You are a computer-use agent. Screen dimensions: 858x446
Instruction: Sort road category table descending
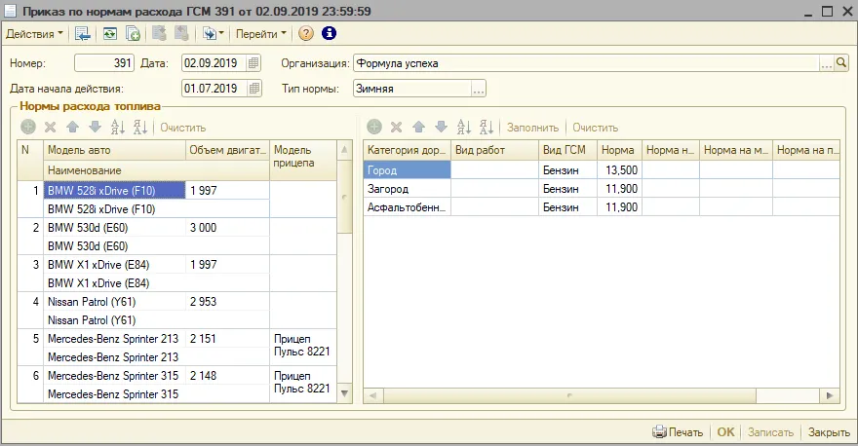[486, 128]
